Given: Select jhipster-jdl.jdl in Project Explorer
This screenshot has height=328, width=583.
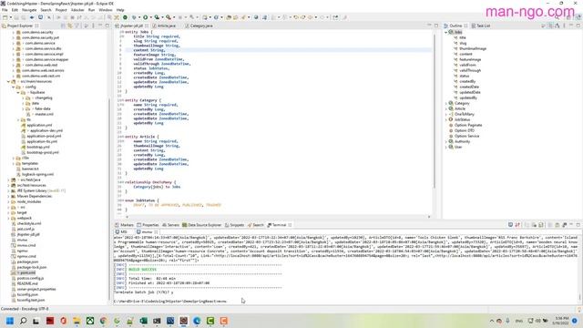Looking at the screenshot, I should [x=28, y=235].
